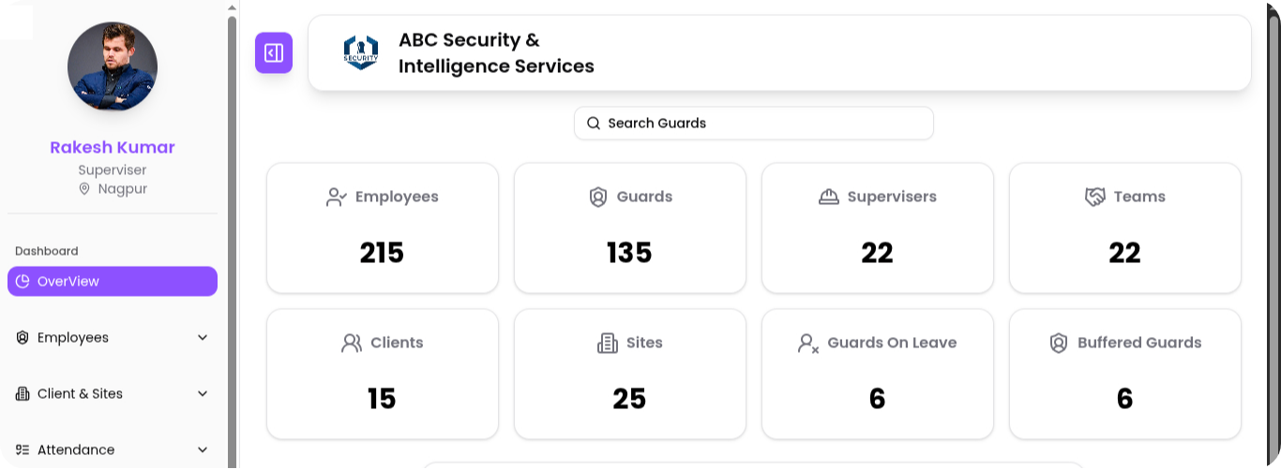Click the Buffered Guards shield icon
The width and height of the screenshot is (1281, 469).
click(1059, 344)
